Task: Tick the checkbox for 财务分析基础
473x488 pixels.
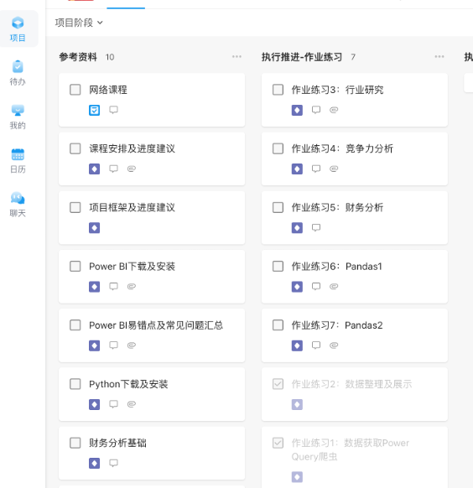Action: click(75, 443)
